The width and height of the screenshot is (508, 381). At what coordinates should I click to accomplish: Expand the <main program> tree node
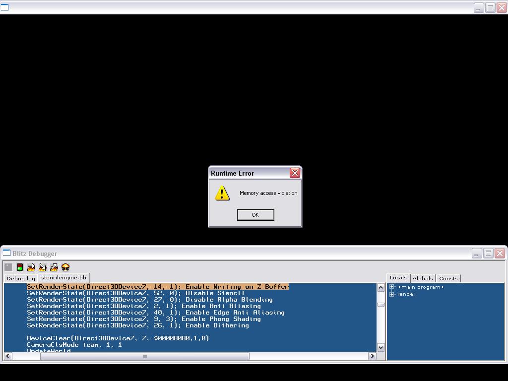(x=392, y=287)
